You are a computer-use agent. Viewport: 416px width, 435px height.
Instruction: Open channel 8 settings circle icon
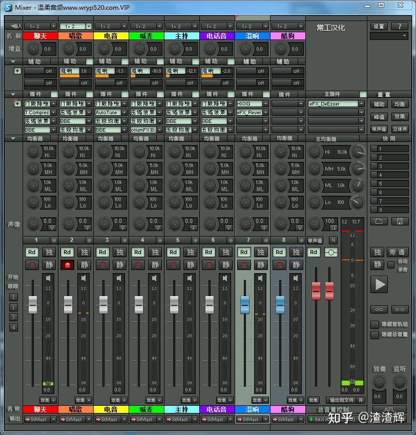coord(301,240)
